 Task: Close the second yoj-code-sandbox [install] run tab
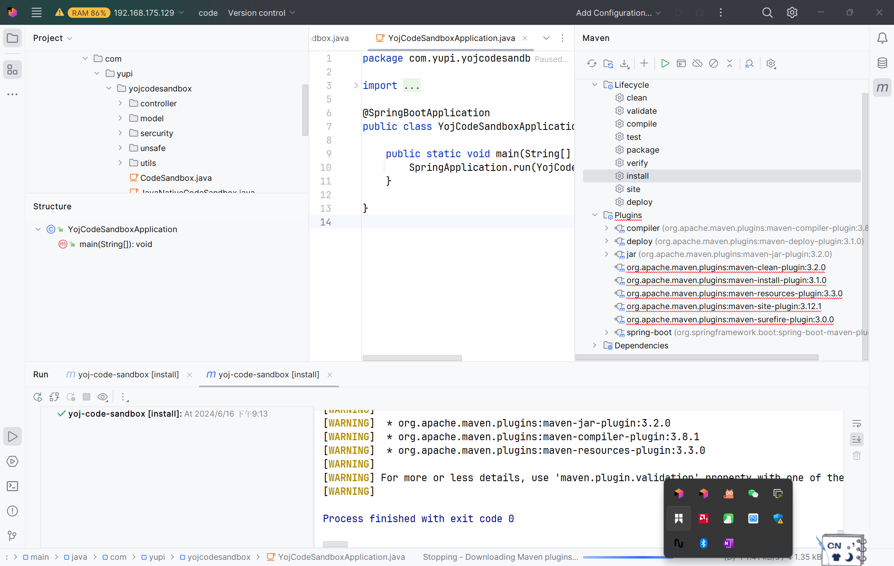pos(330,375)
